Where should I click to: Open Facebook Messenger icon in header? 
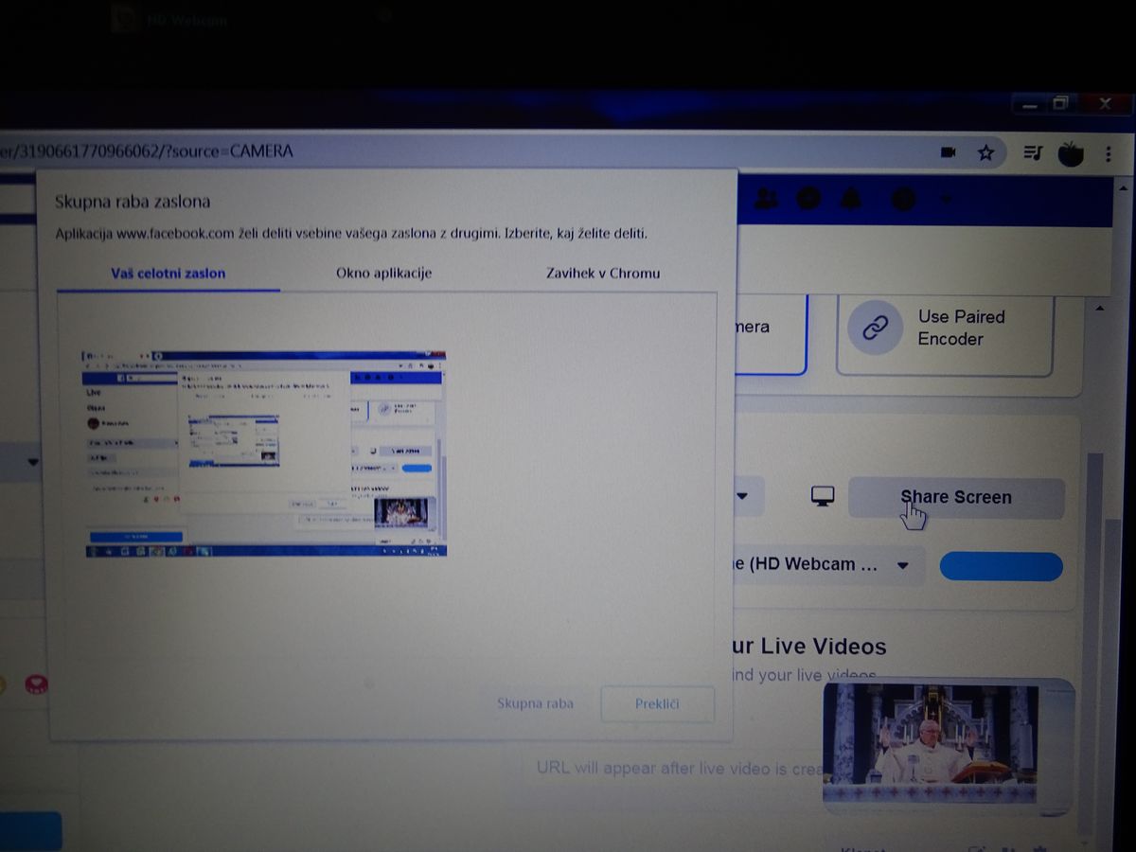click(808, 199)
